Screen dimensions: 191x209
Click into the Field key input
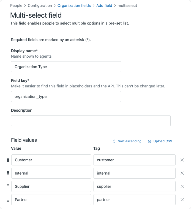click(x=66, y=97)
